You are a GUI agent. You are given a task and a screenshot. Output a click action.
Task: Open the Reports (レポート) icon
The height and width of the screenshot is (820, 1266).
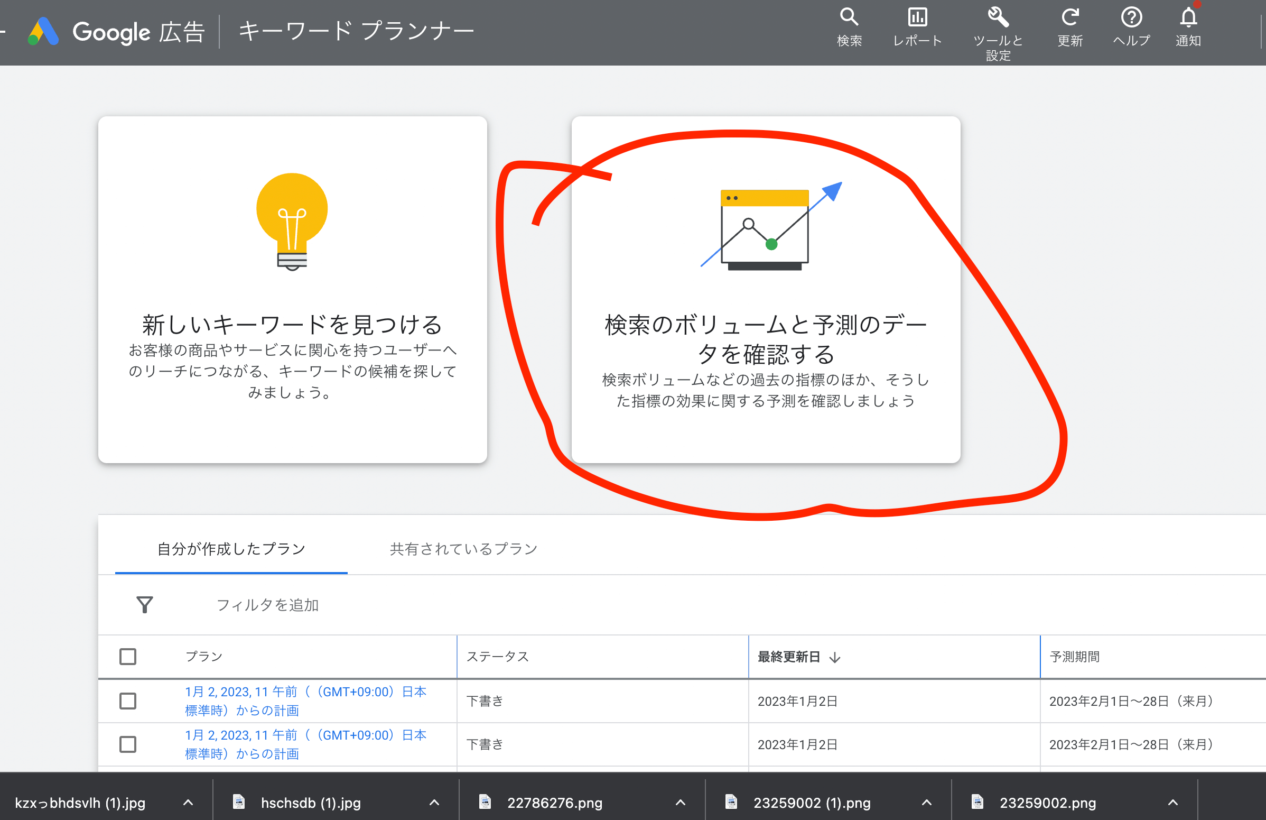point(917,17)
